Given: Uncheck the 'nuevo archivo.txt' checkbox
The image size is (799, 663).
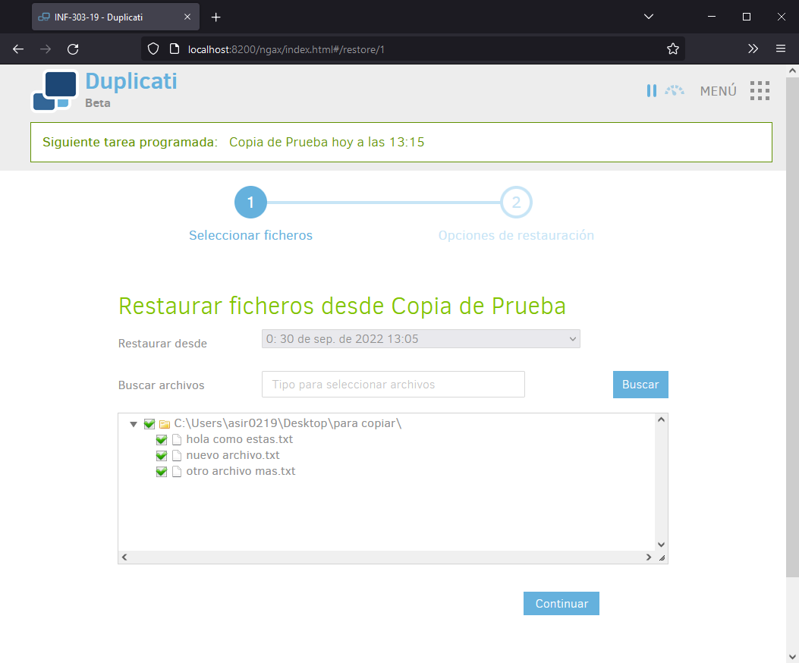Looking at the screenshot, I should 162,456.
